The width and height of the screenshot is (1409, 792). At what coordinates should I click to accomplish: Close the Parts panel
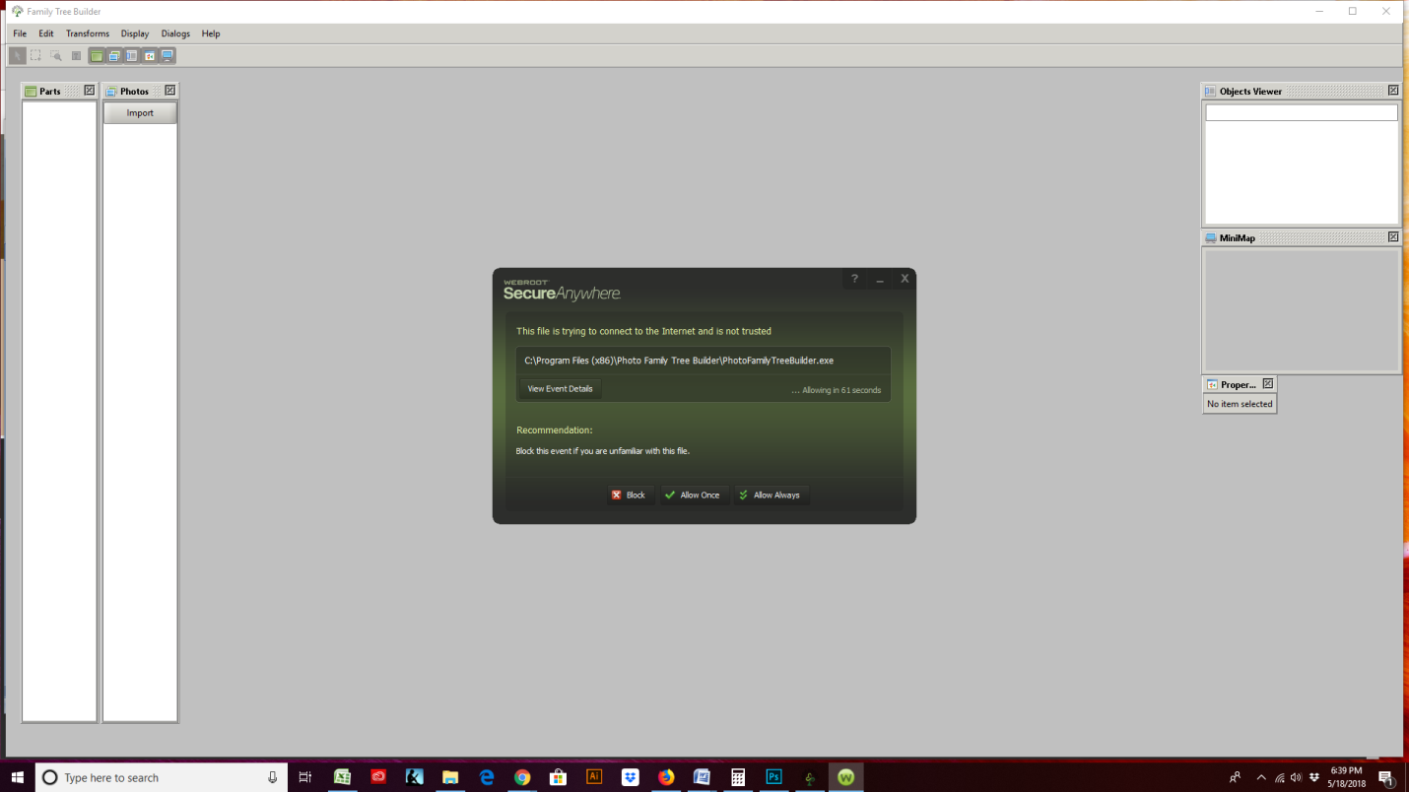click(x=90, y=91)
